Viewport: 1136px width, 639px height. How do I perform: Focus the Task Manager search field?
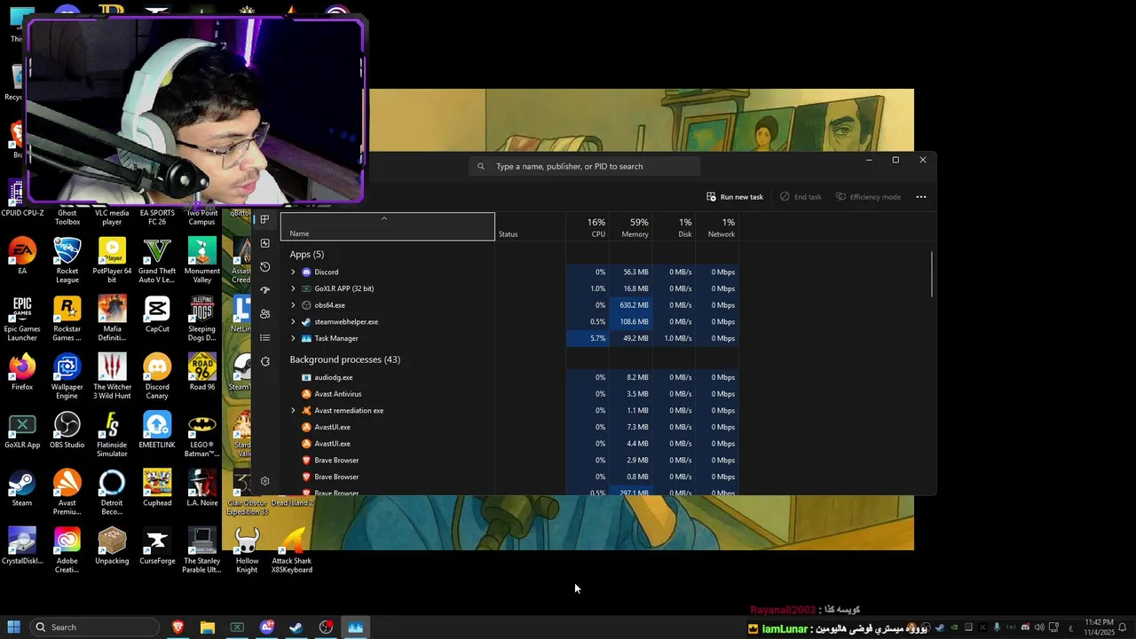[585, 166]
